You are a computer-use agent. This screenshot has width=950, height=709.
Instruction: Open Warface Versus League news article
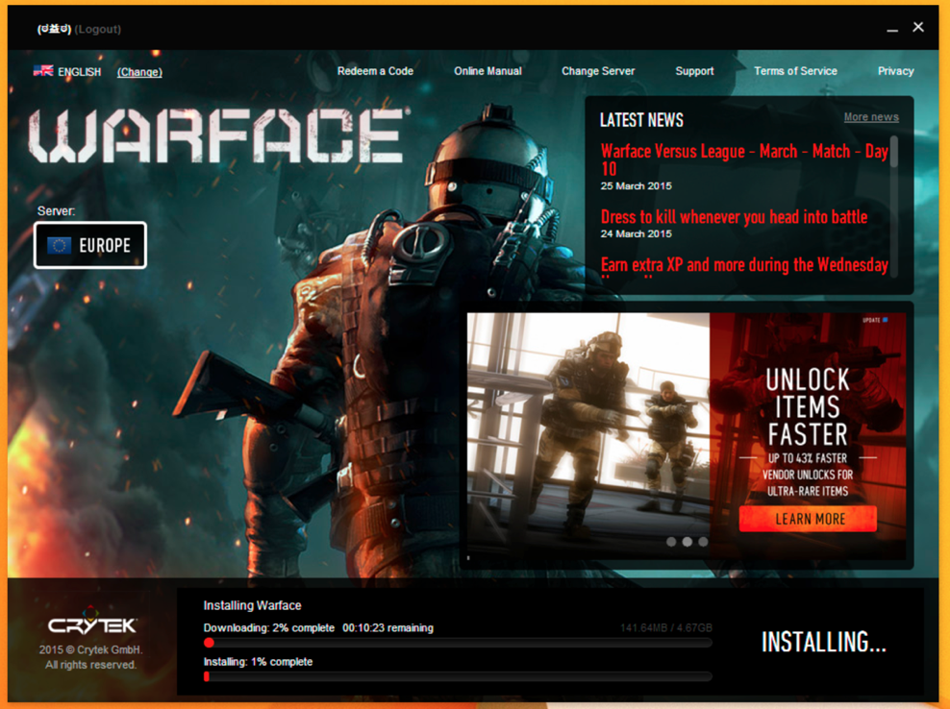(744, 159)
